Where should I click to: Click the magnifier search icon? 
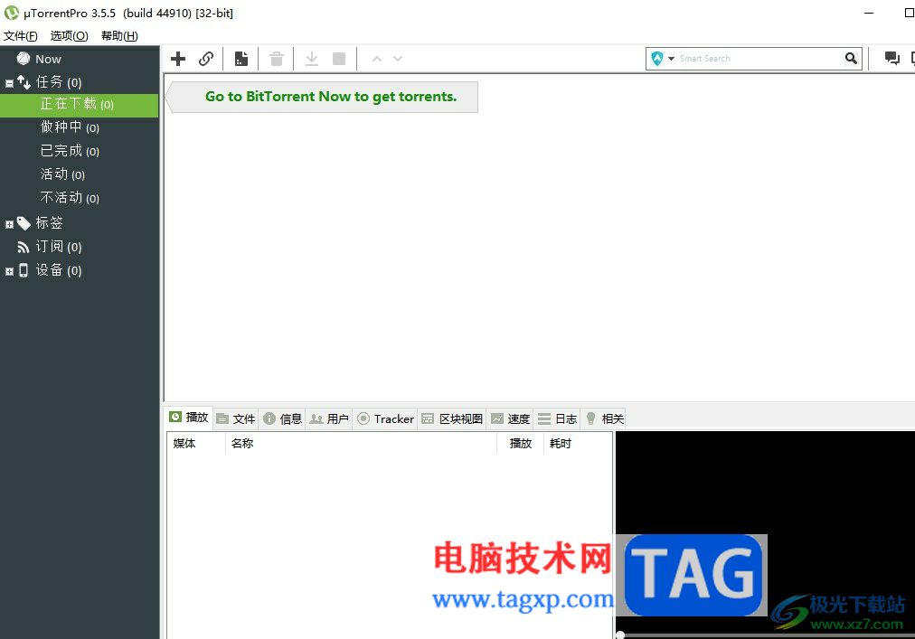pos(852,59)
